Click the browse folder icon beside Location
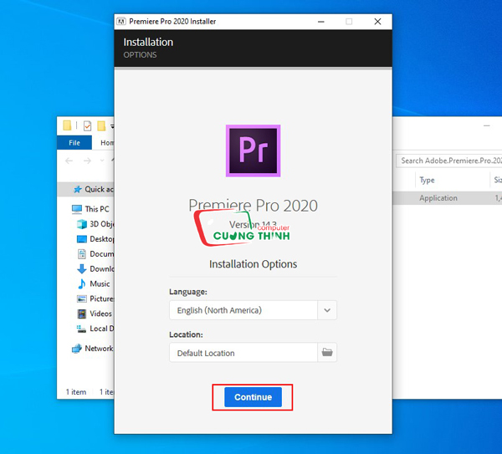The image size is (502, 454). (x=327, y=353)
